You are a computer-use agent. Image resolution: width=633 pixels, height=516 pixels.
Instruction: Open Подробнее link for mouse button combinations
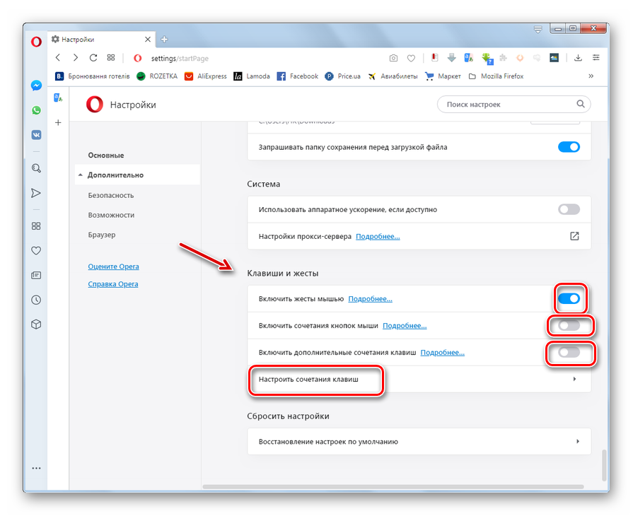pos(405,326)
